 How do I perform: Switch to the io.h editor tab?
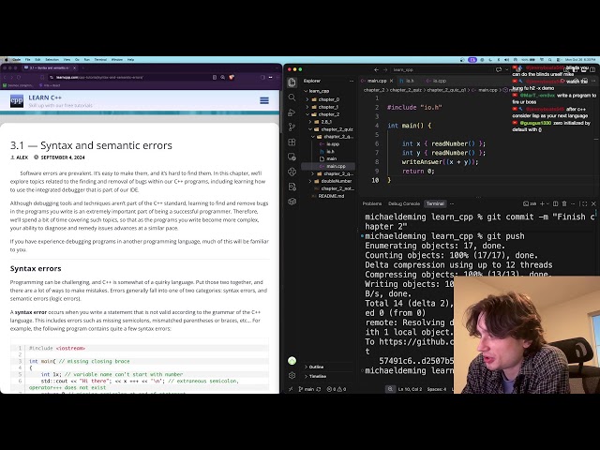[x=407, y=81]
